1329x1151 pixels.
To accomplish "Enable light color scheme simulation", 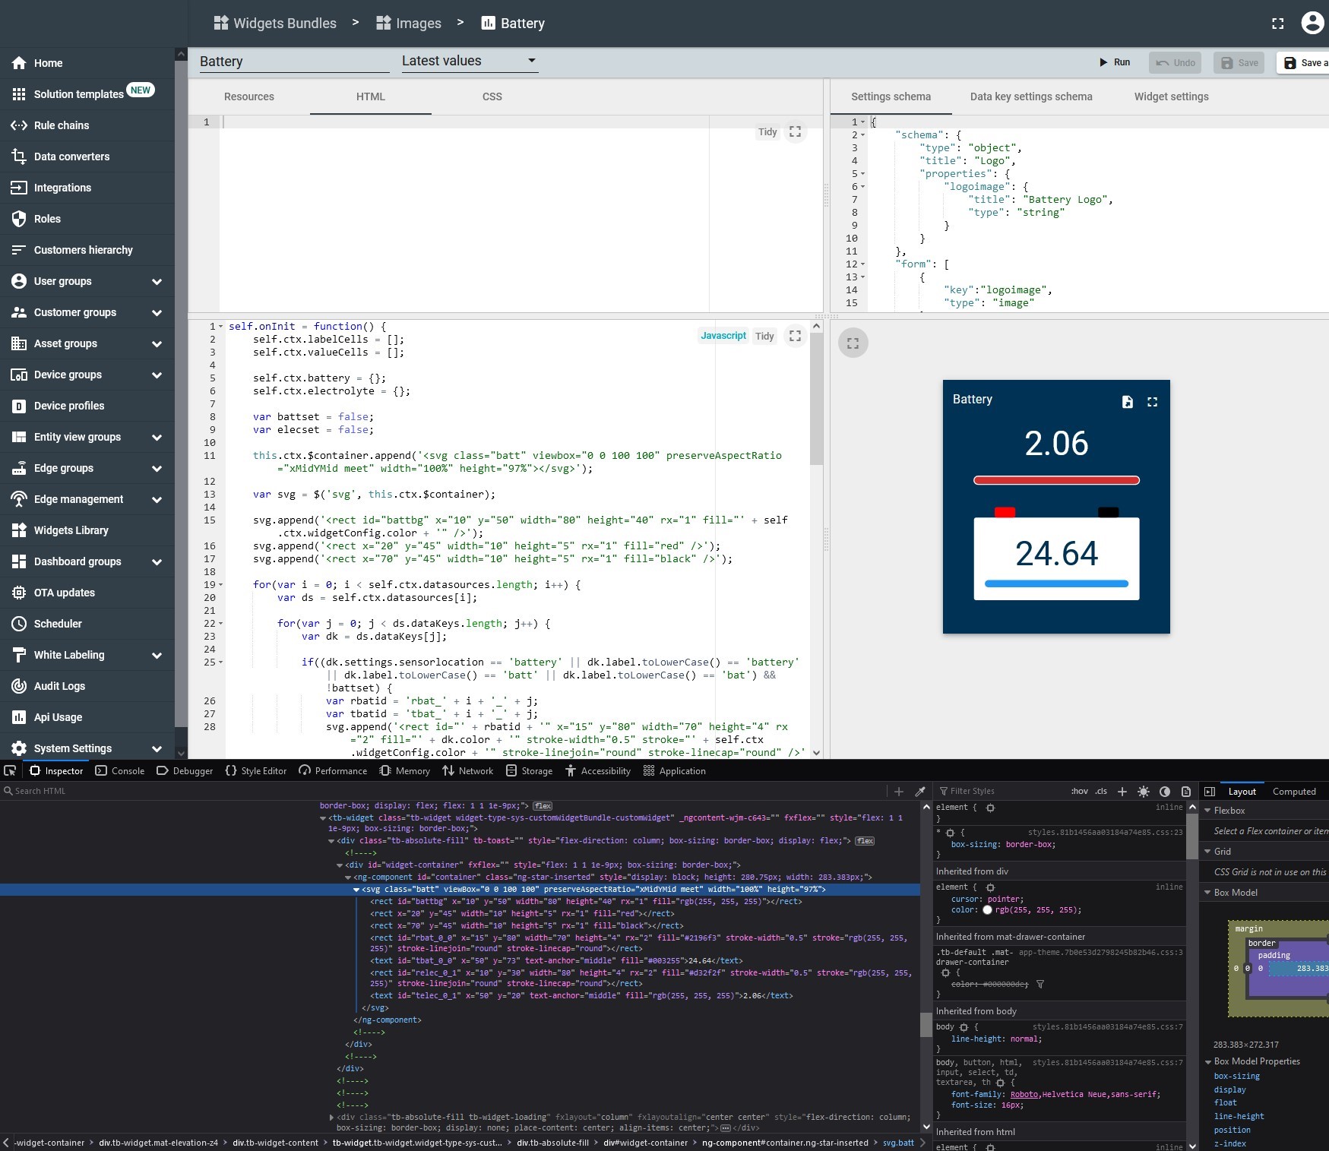I will (x=1143, y=791).
